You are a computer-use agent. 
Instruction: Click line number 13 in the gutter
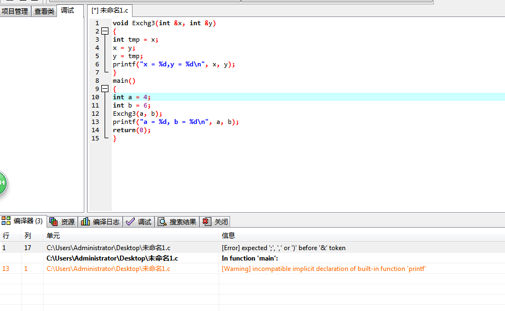95,122
